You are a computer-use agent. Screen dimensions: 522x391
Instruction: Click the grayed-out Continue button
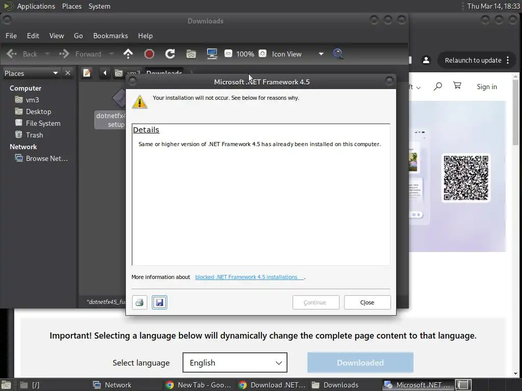coord(316,302)
